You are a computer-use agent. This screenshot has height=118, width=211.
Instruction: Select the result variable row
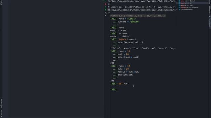click(x=193, y=5)
